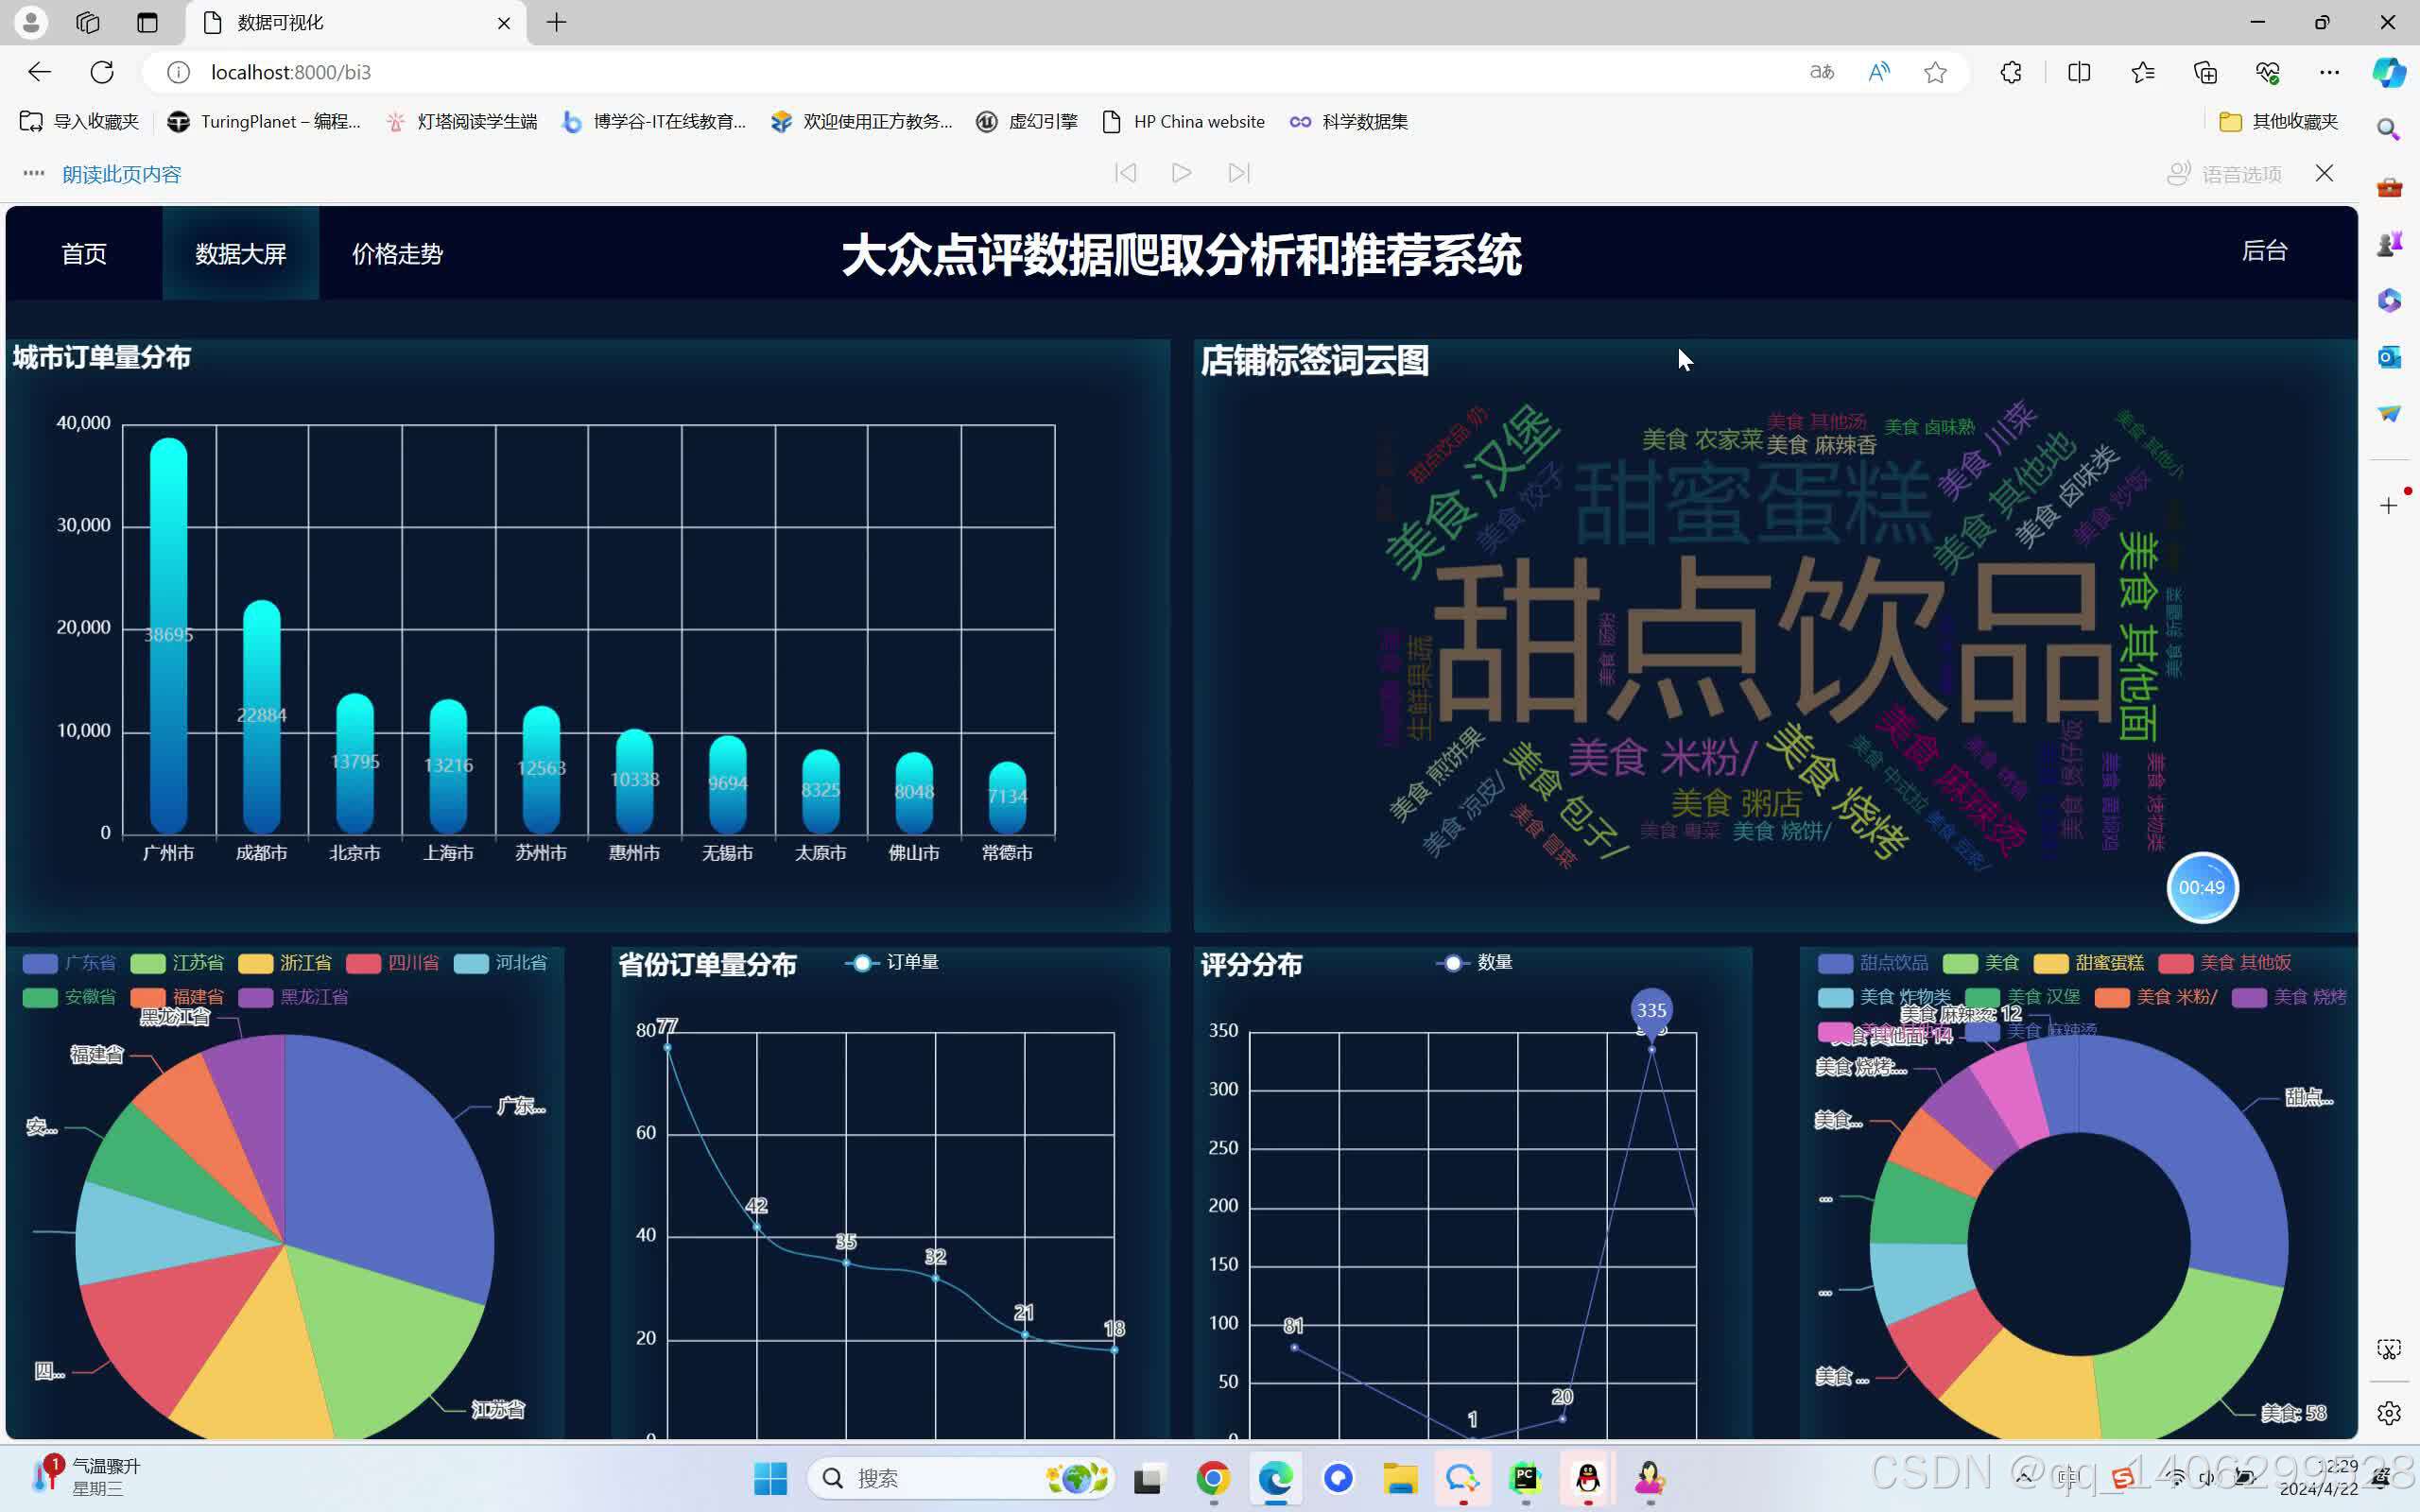
Task: Play the read aloud audio
Action: tap(1181, 173)
